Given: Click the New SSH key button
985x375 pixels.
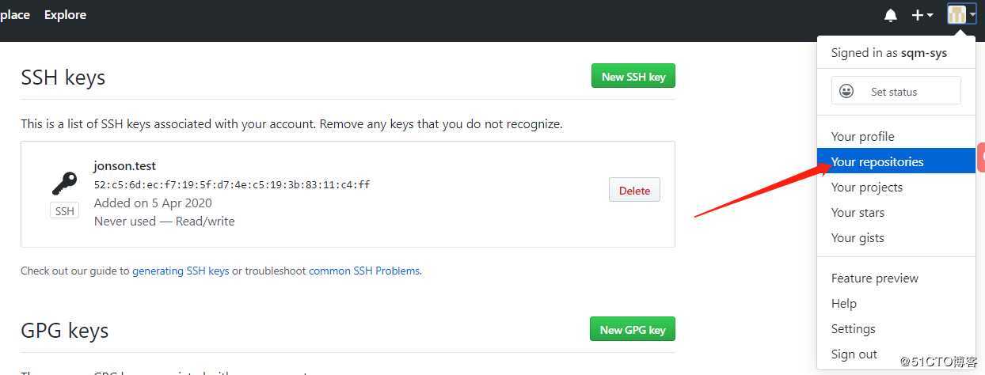Looking at the screenshot, I should tap(633, 76).
